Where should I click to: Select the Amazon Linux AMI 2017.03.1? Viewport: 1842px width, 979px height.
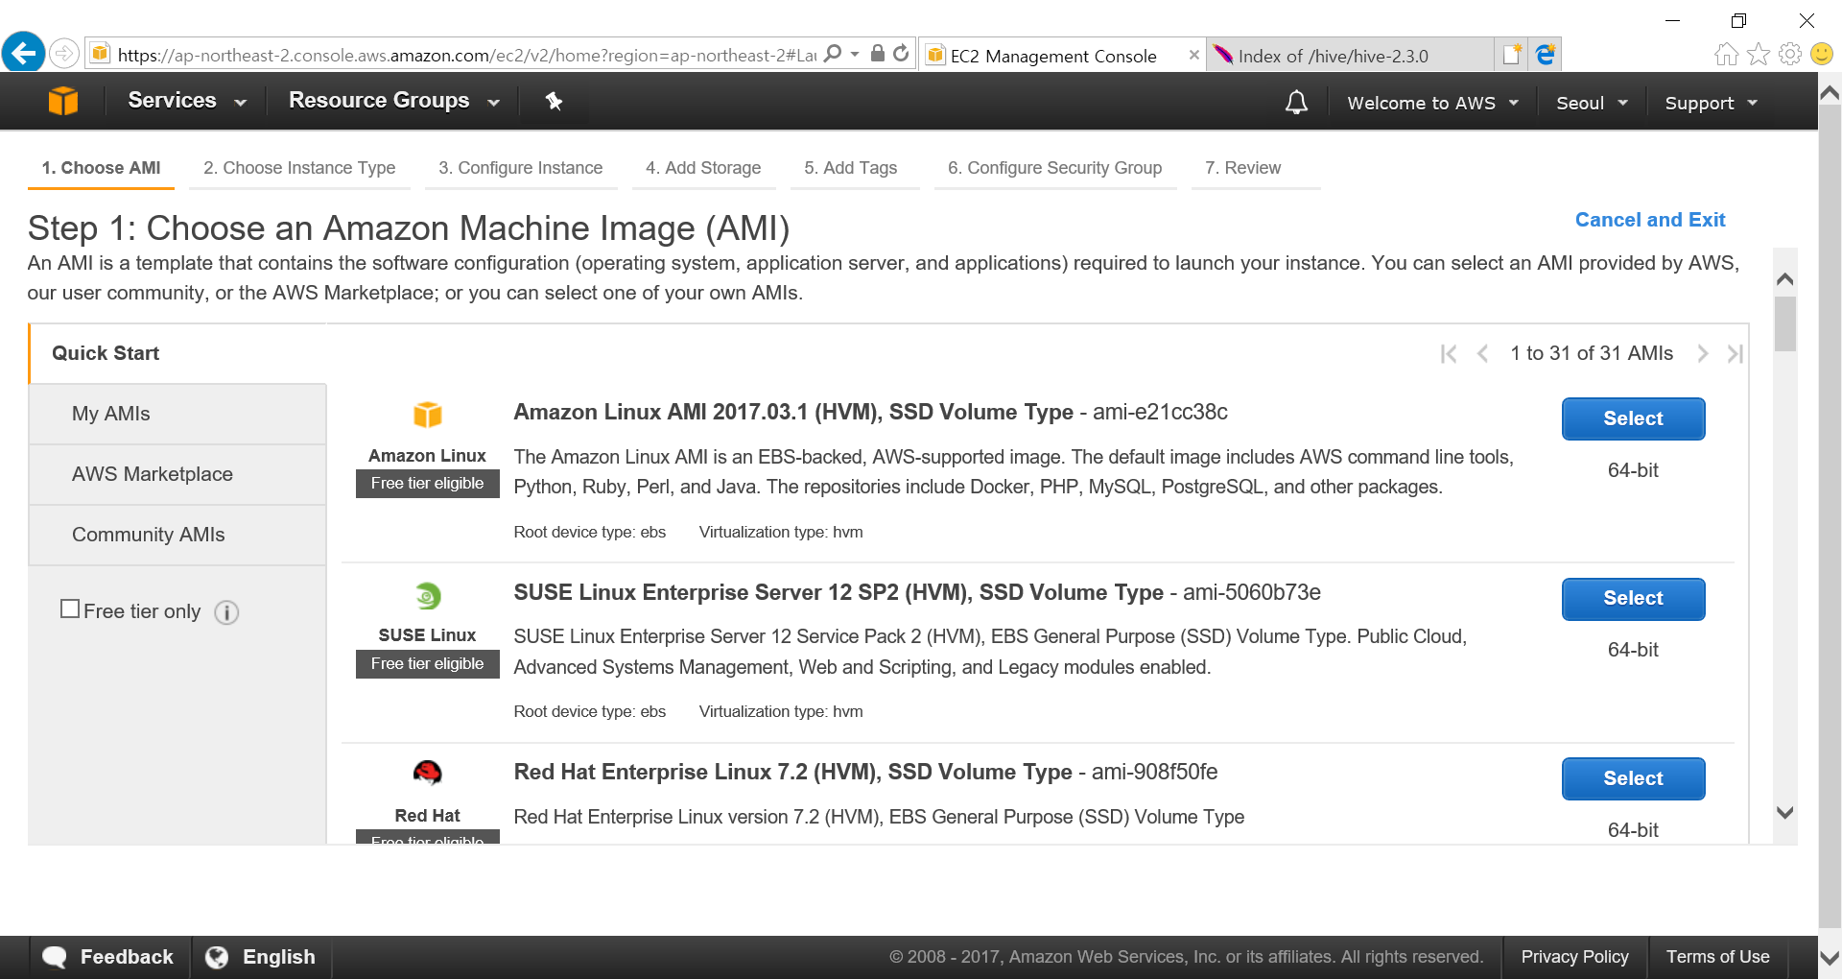click(1633, 418)
